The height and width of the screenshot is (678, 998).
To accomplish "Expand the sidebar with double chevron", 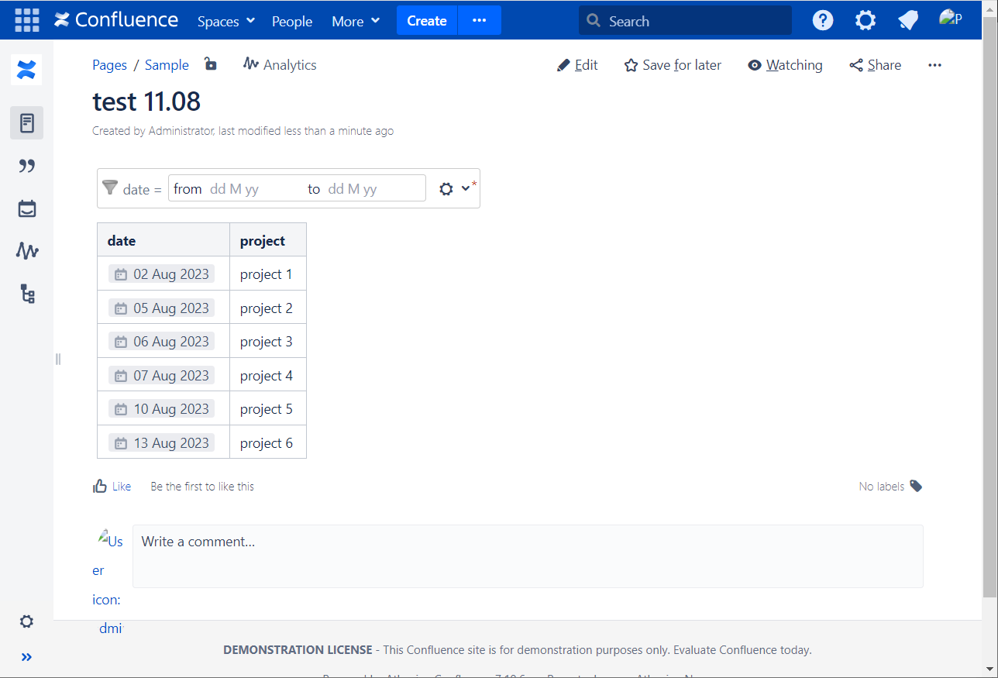I will [26, 657].
